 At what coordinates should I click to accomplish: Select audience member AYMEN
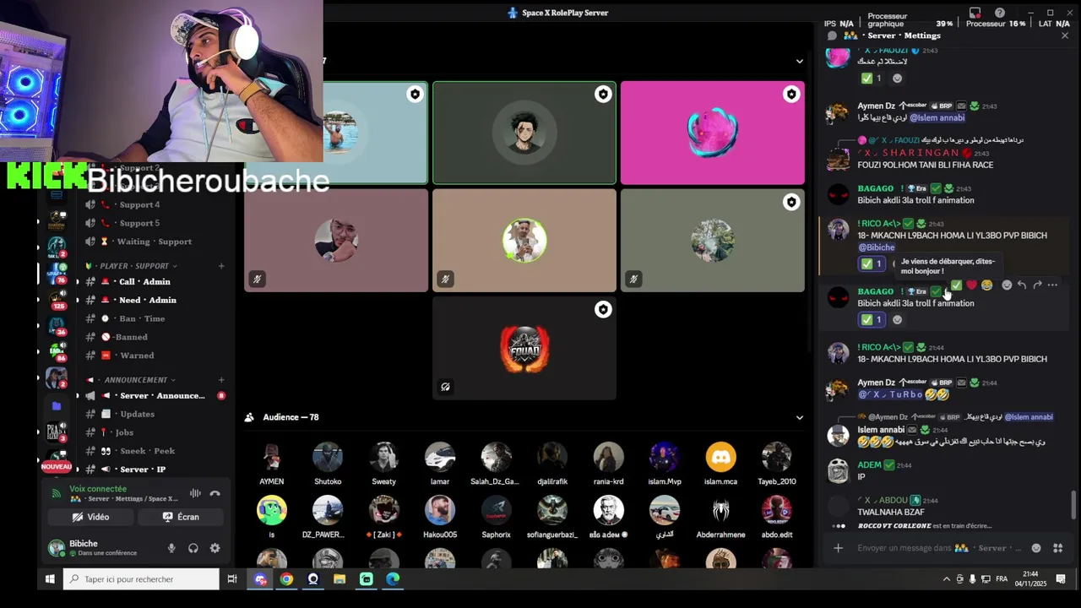tap(271, 464)
